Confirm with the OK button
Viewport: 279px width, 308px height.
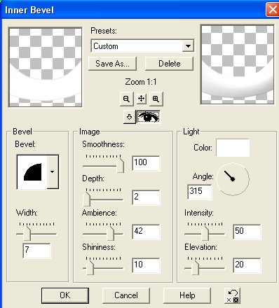coord(65,295)
